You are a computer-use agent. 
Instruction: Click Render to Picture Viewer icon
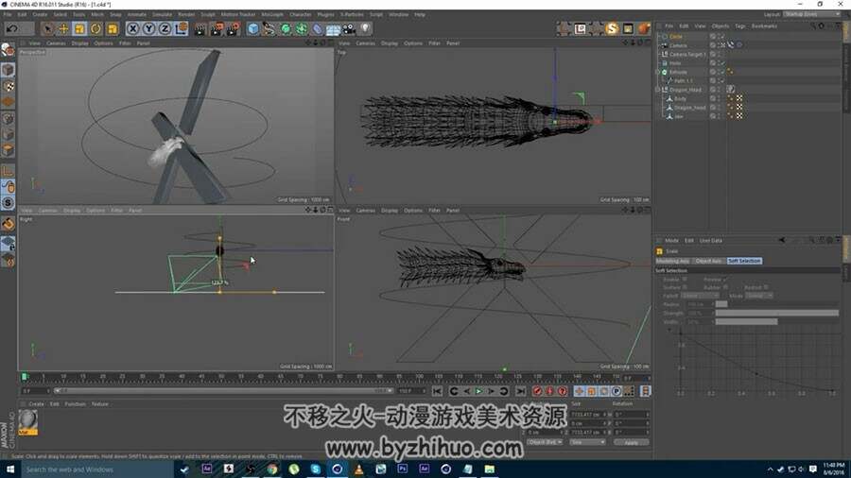click(x=217, y=28)
